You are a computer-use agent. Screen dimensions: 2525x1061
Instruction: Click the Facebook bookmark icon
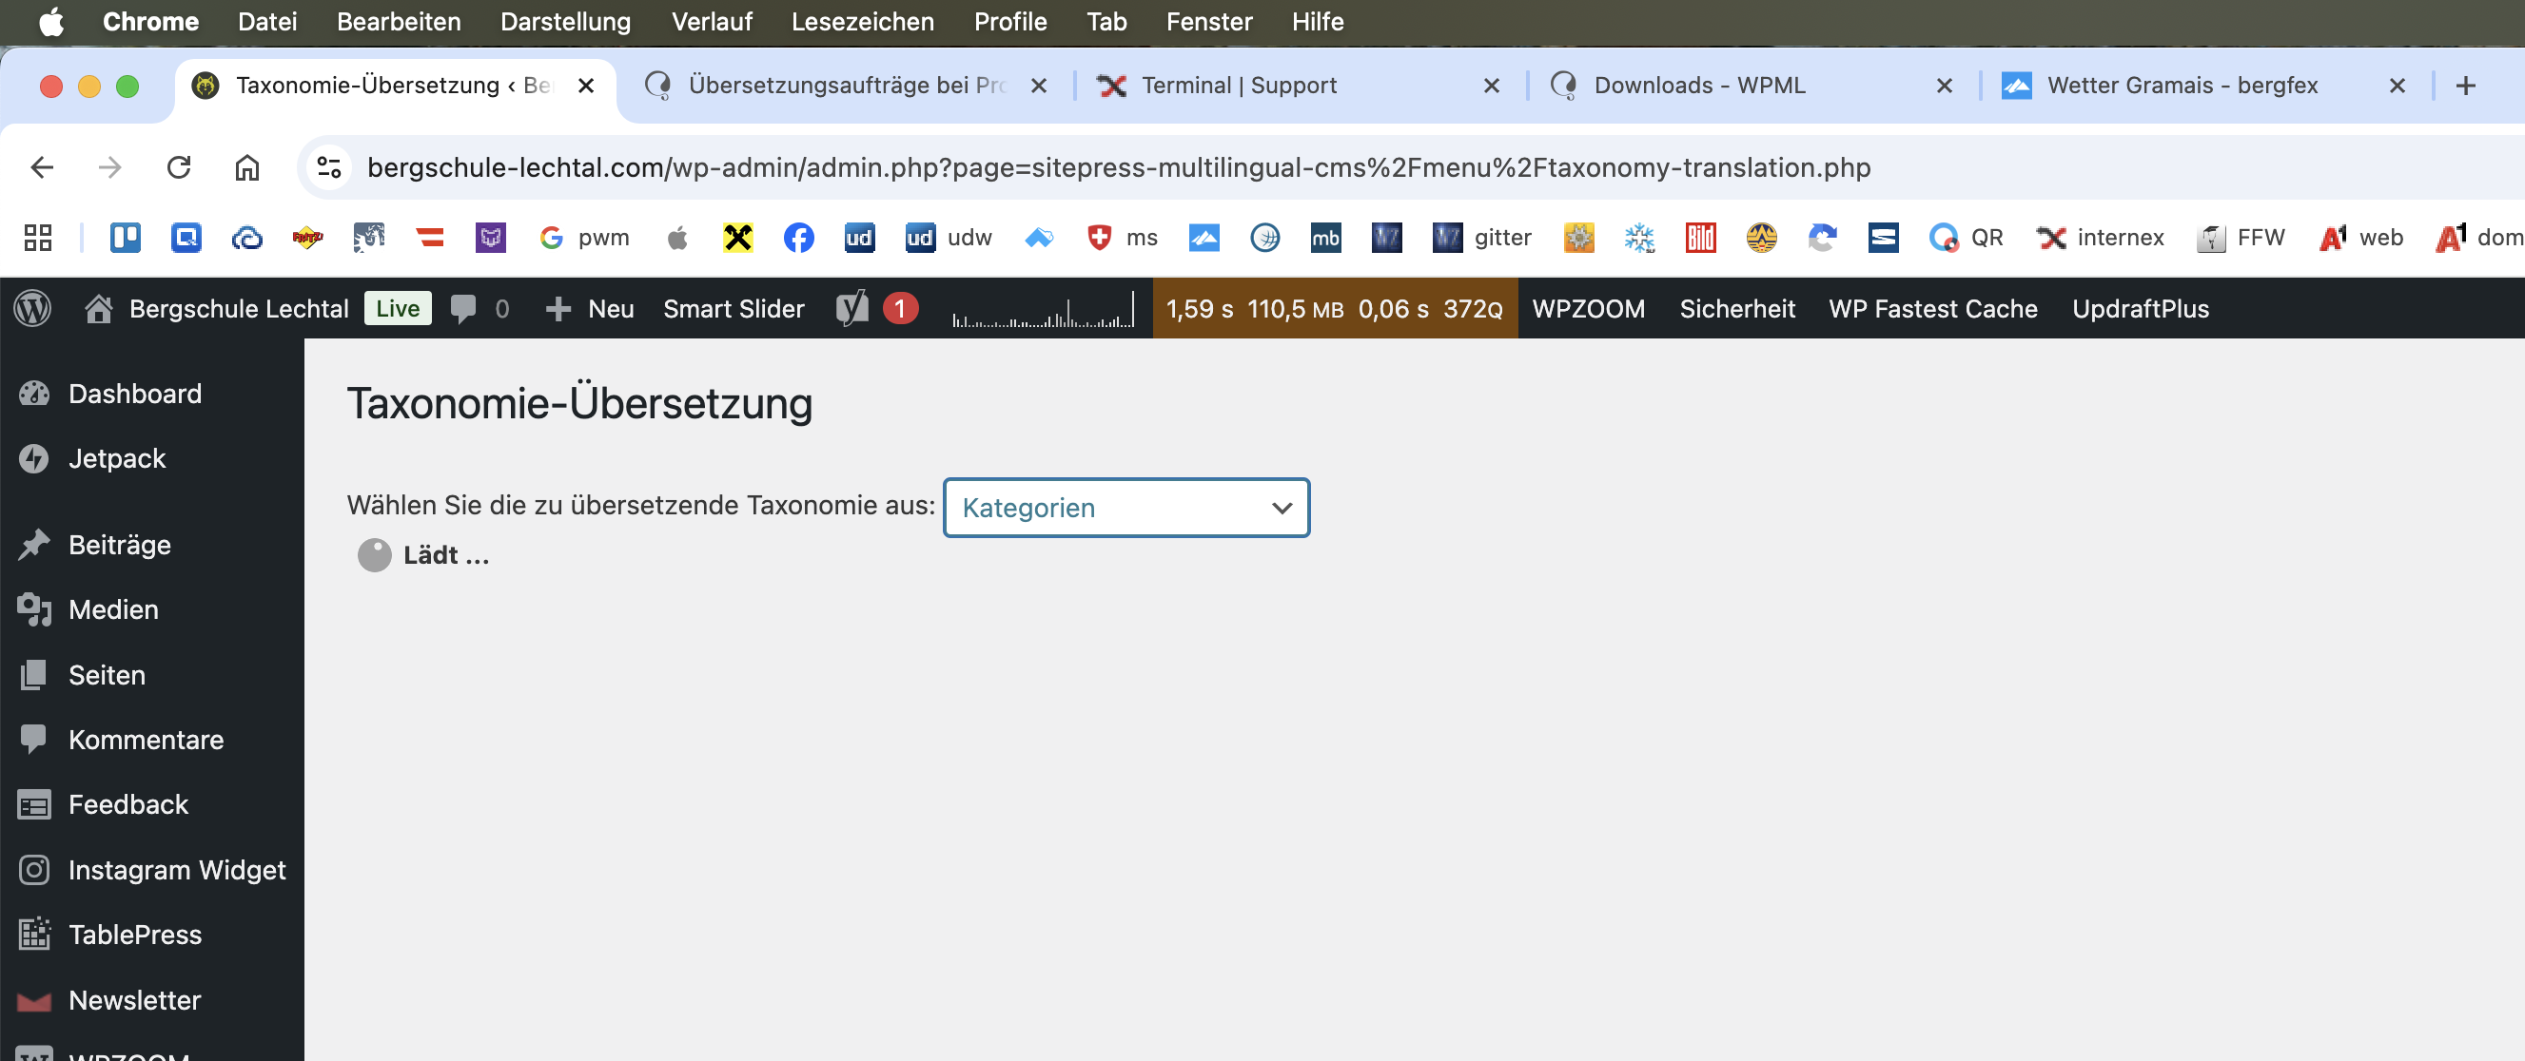click(x=798, y=237)
